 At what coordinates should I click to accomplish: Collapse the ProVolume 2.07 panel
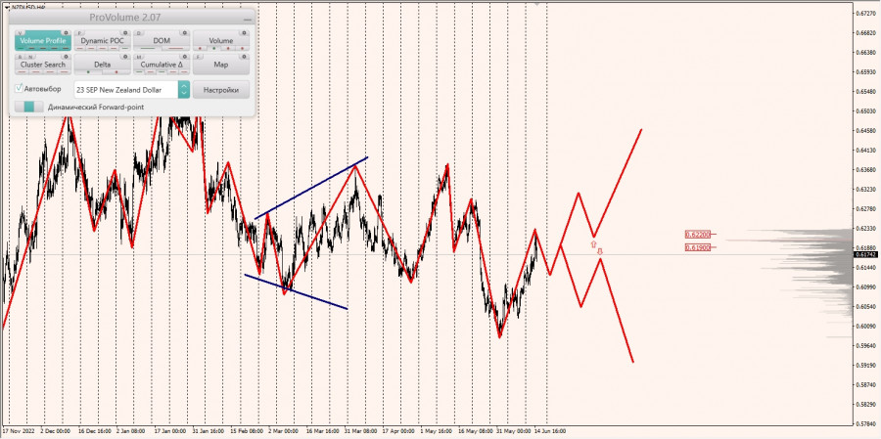click(x=248, y=20)
